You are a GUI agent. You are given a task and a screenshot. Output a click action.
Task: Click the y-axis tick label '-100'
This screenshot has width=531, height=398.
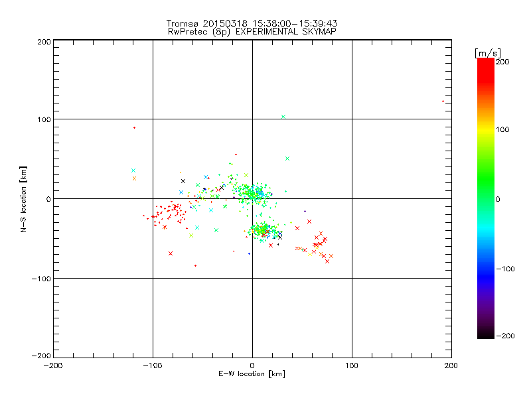(x=41, y=279)
